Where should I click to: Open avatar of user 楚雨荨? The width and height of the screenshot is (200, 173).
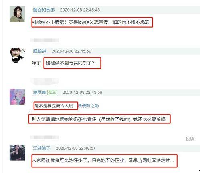pos(17,97)
